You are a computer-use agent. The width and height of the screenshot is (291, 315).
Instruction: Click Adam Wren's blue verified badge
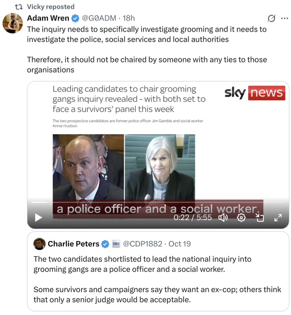coord(75,18)
